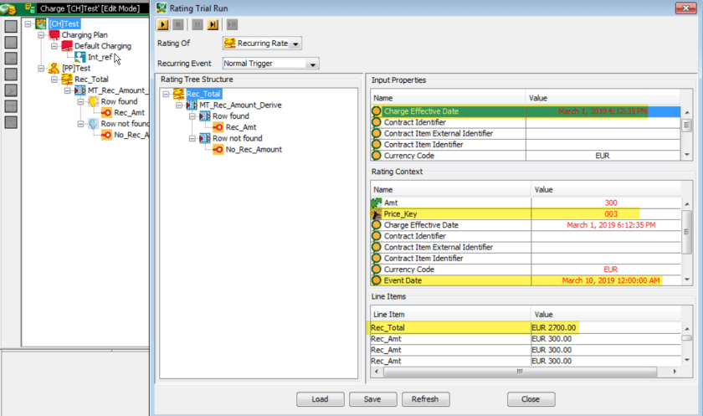Collapse the [CH]Test root node
The height and width of the screenshot is (416, 703).
coord(29,24)
